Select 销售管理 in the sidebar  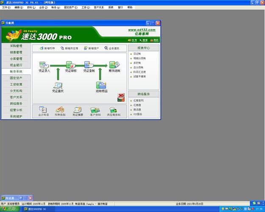[16, 53]
